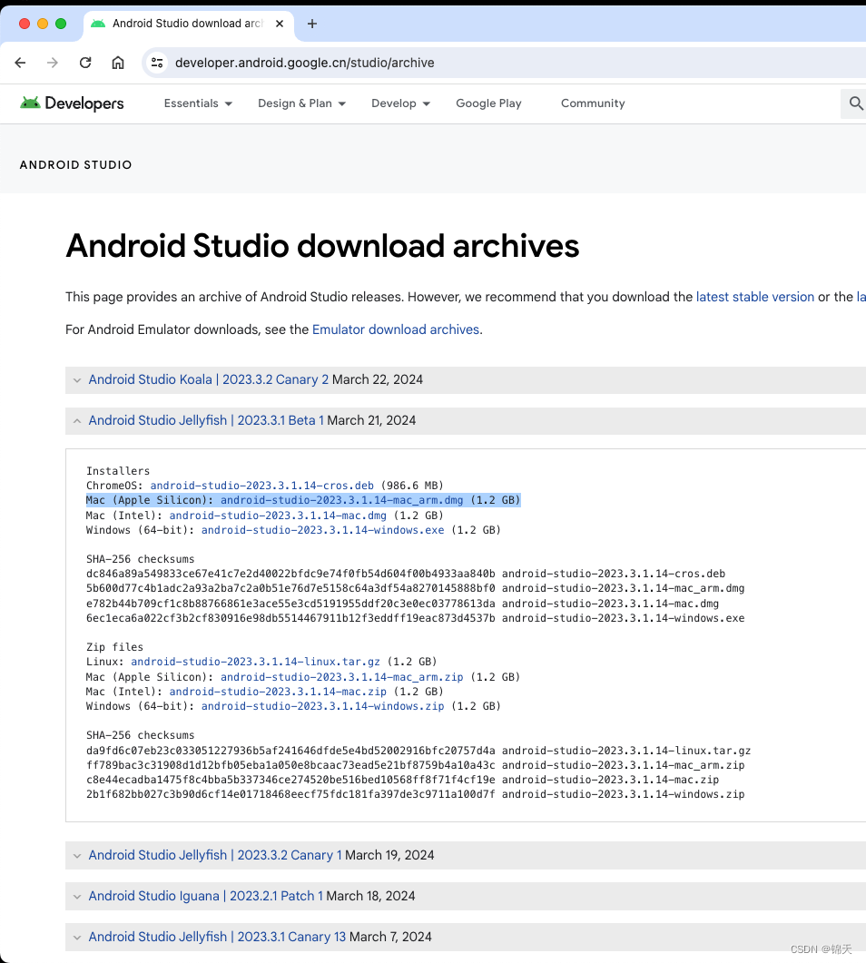Click the checksum starting with c8e44ecadba1475f
This screenshot has height=963, width=866.
tap(290, 780)
